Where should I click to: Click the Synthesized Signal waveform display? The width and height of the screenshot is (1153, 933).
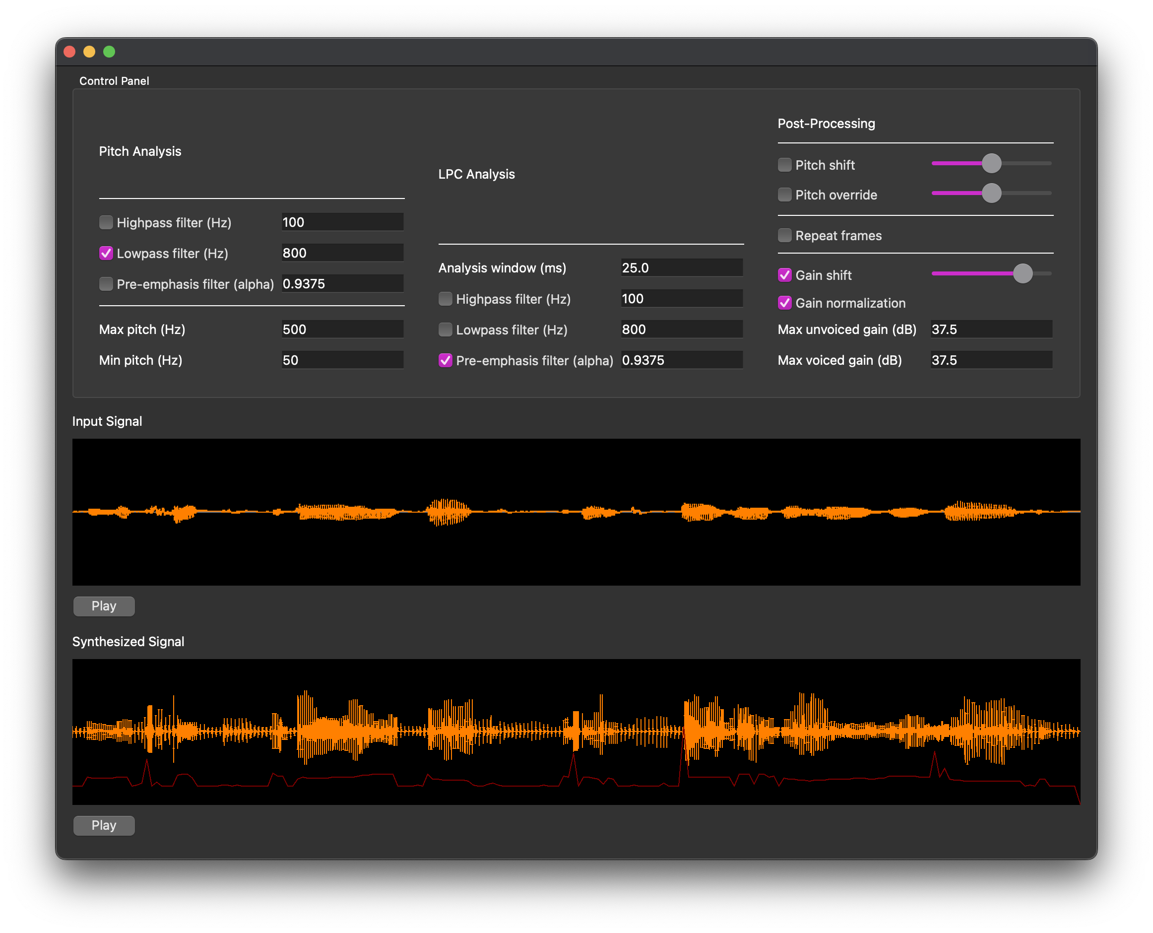point(576,732)
